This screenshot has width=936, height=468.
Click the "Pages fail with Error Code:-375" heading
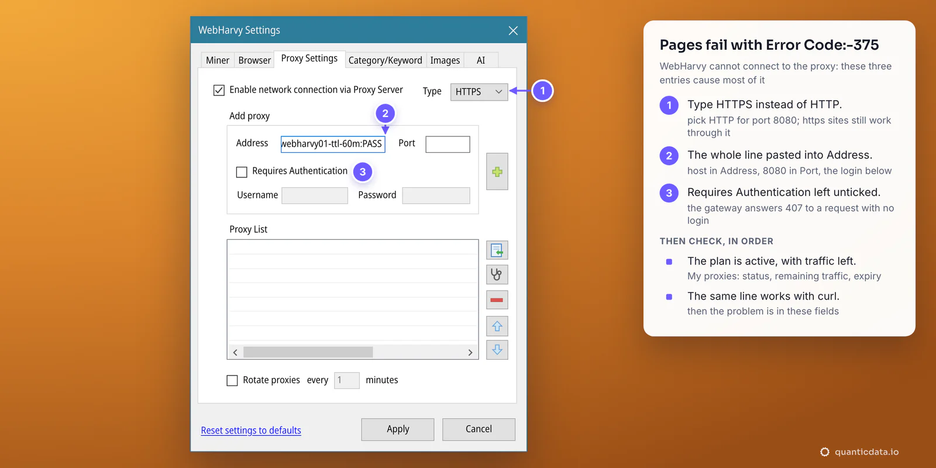tap(769, 45)
